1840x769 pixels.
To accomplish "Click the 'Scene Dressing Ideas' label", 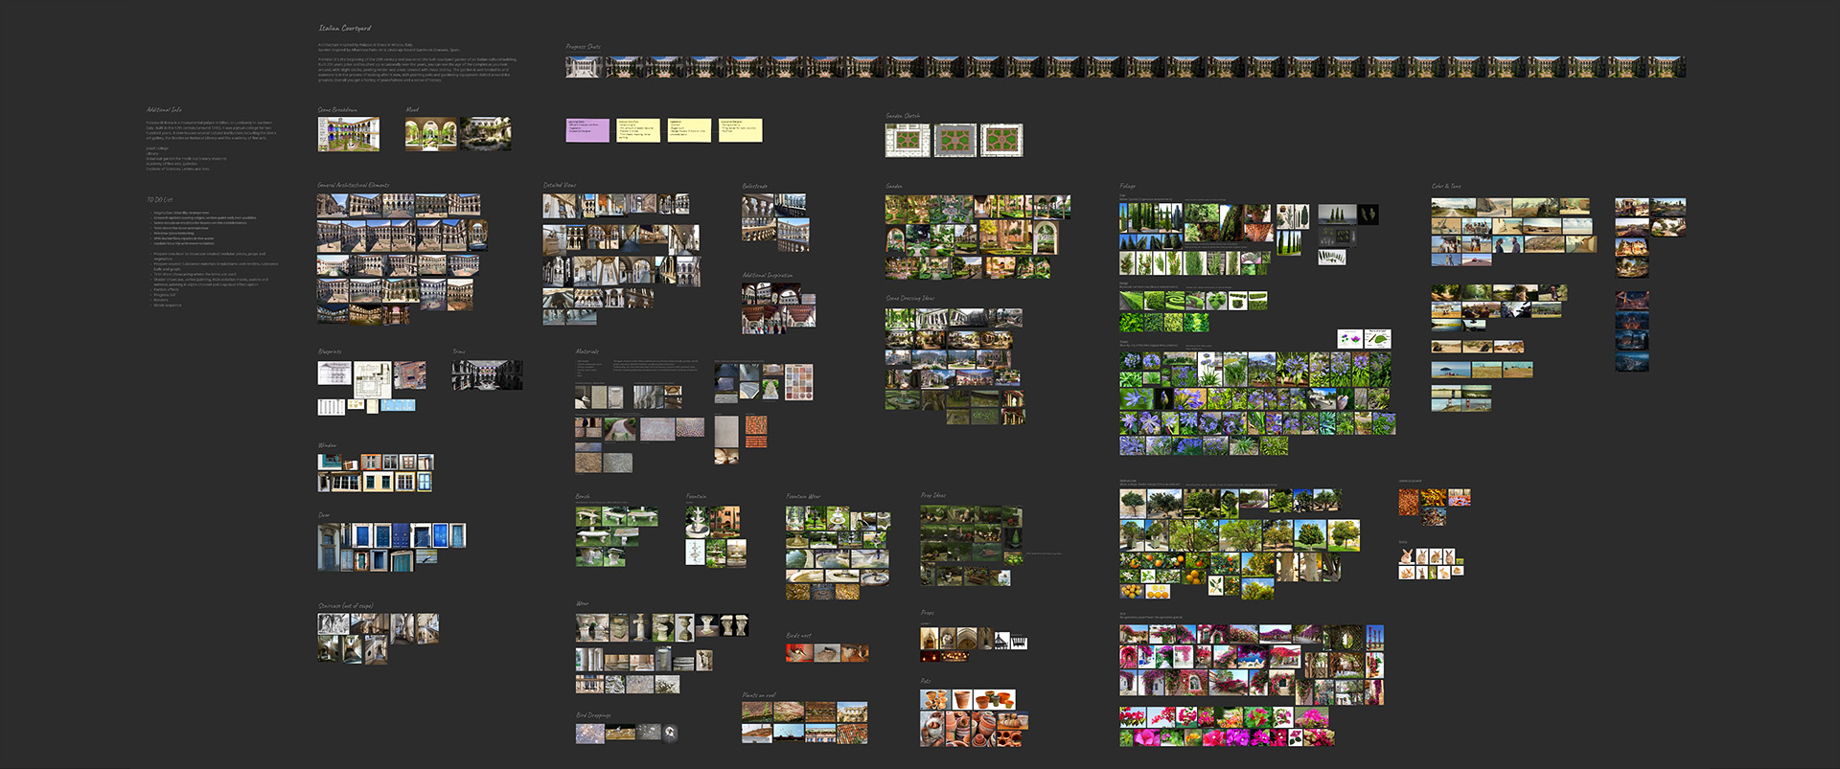I will [910, 298].
